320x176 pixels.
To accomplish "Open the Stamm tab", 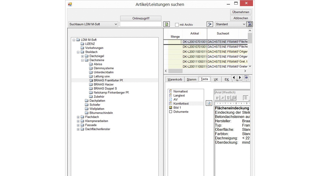I will 191,79.
